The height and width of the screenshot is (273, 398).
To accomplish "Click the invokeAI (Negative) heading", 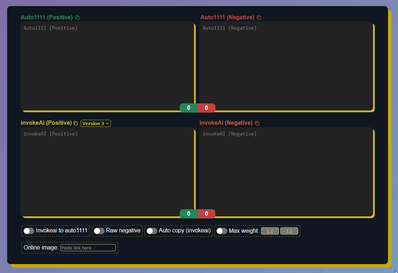I will 226,123.
